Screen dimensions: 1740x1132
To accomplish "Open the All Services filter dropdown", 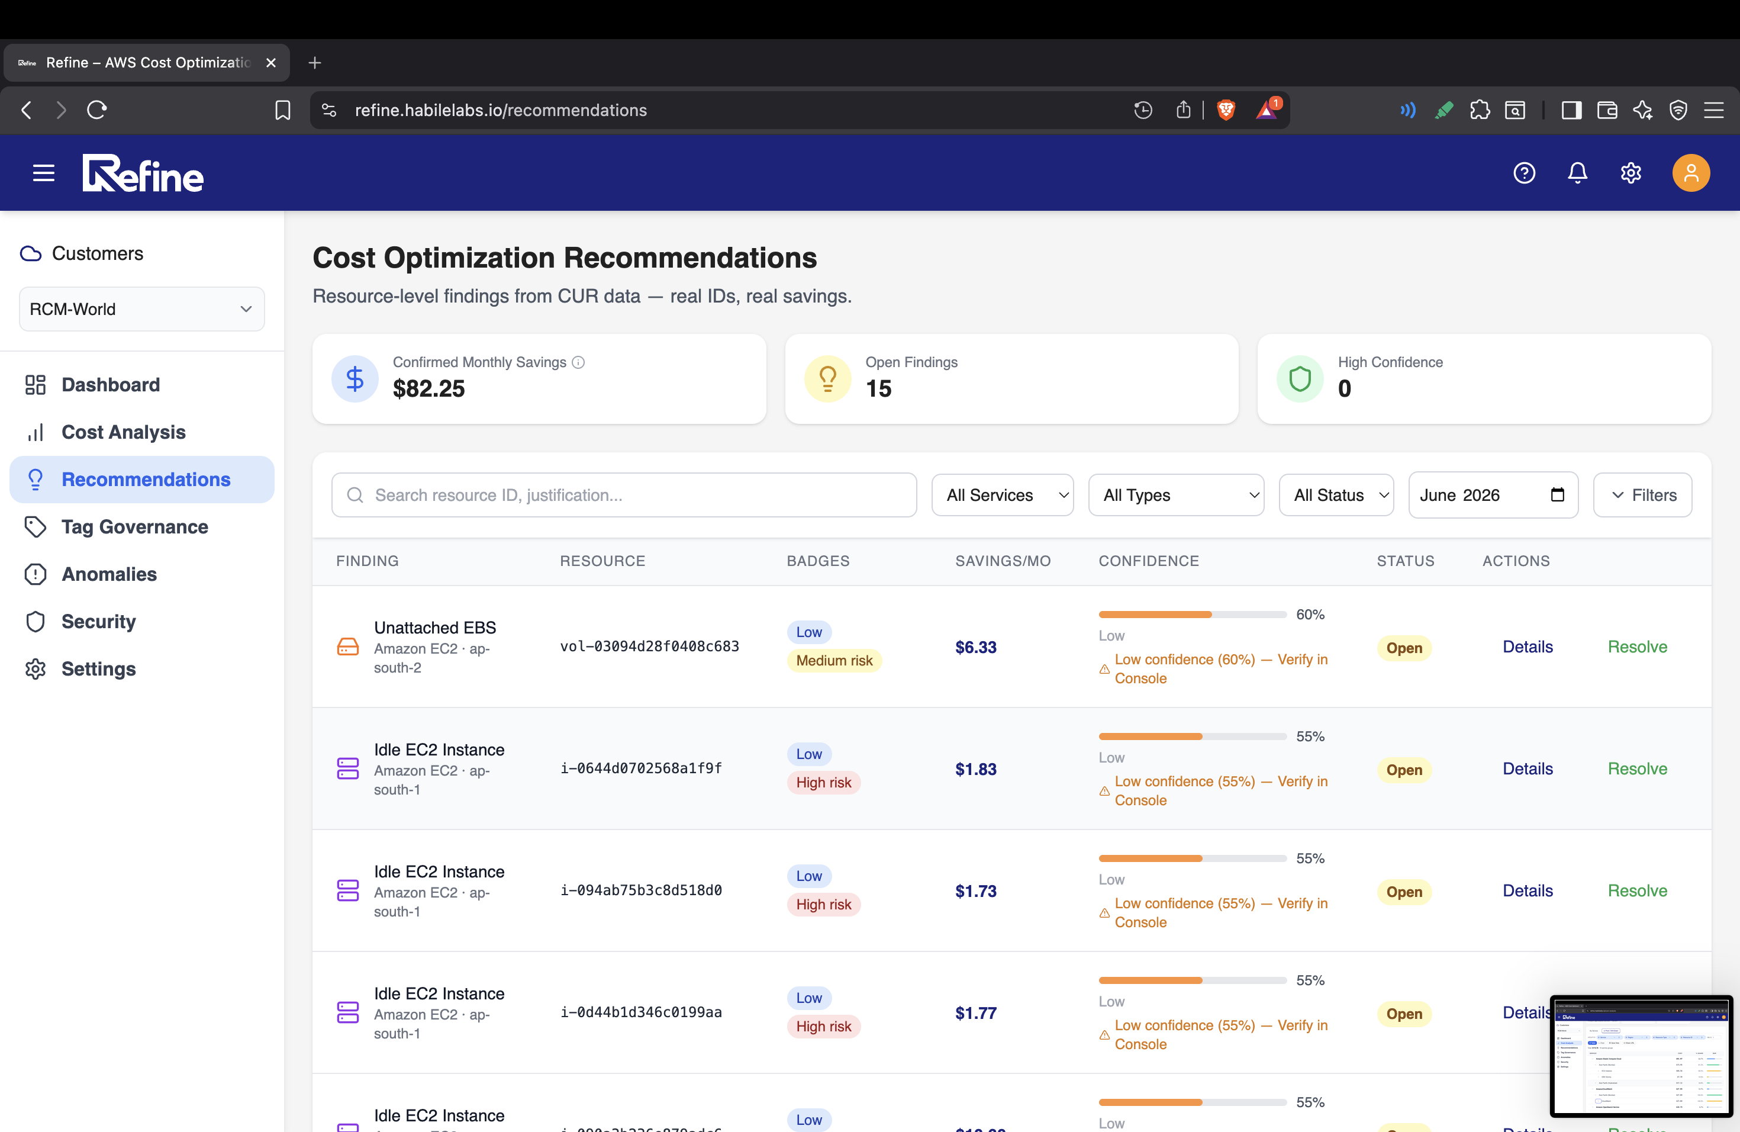I will point(1003,495).
